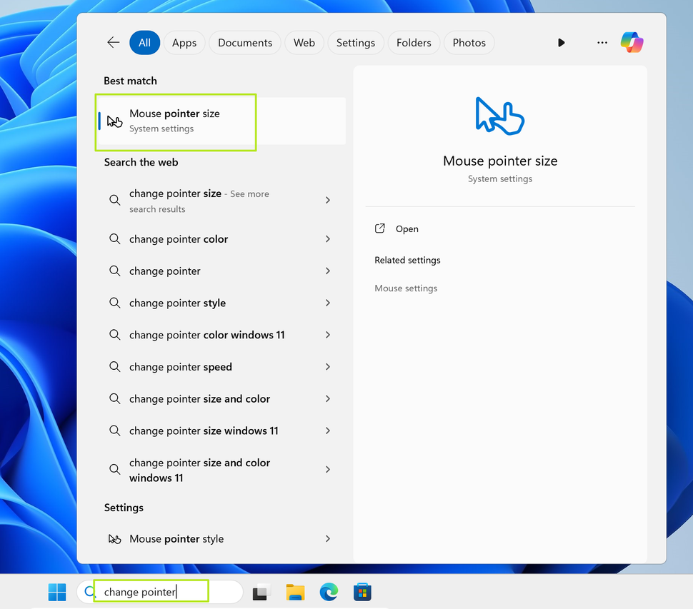Open Copilot from the search window
Image resolution: width=693 pixels, height=609 pixels.
[632, 42]
